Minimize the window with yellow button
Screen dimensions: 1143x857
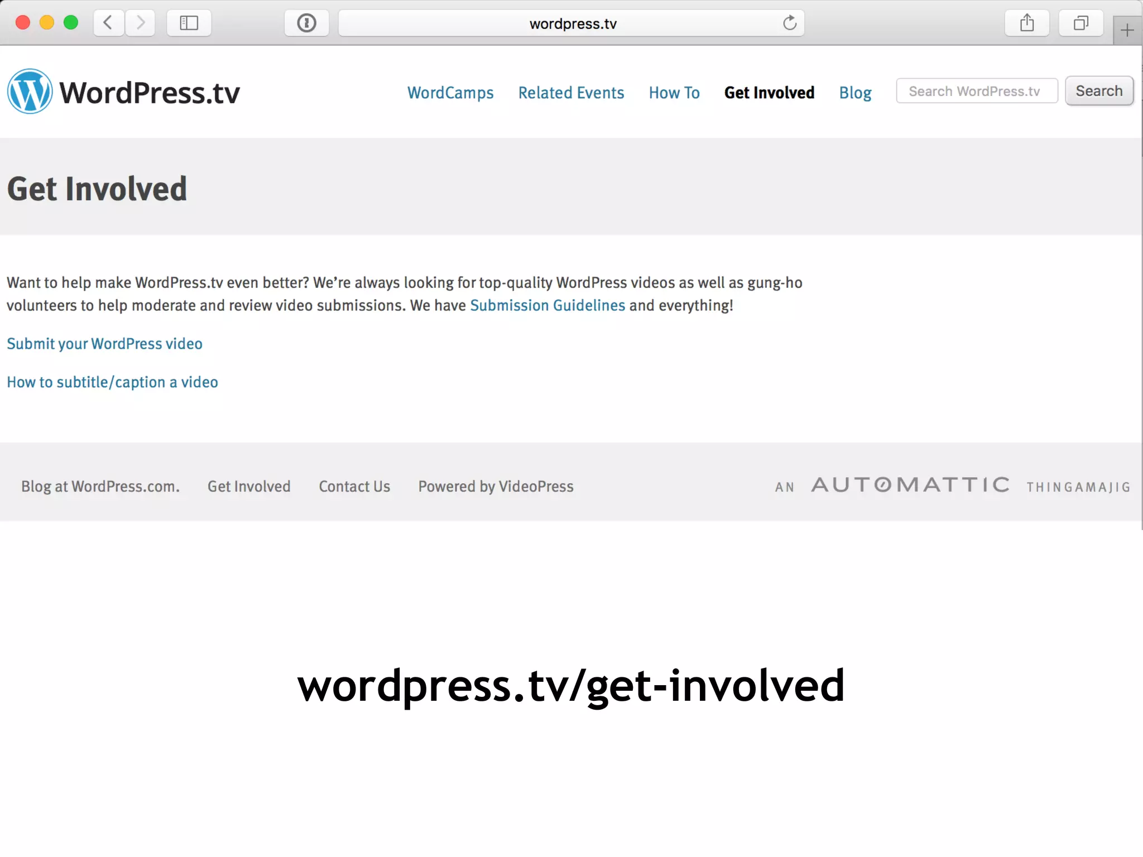47,23
